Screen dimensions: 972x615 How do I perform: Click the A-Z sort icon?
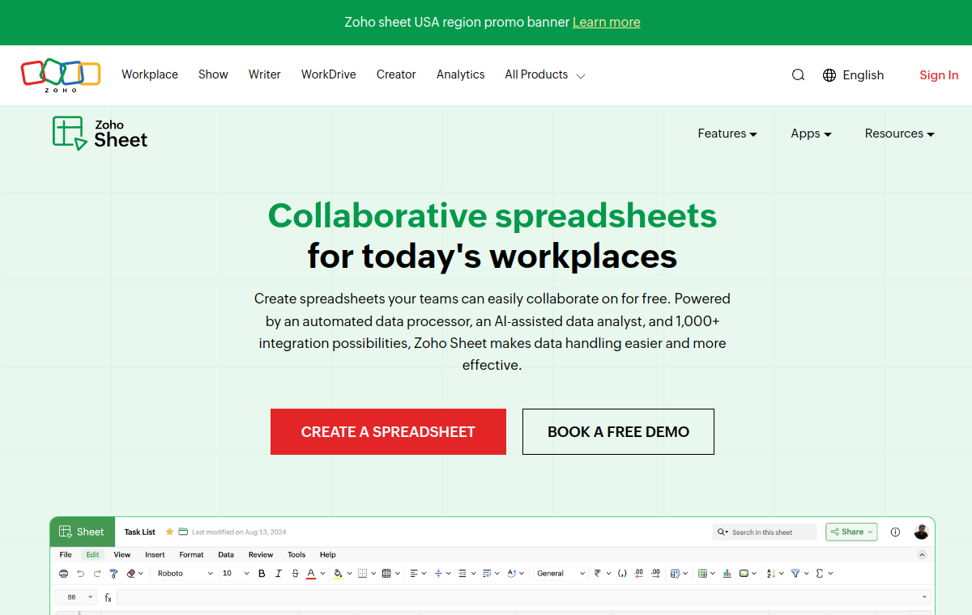(x=771, y=574)
